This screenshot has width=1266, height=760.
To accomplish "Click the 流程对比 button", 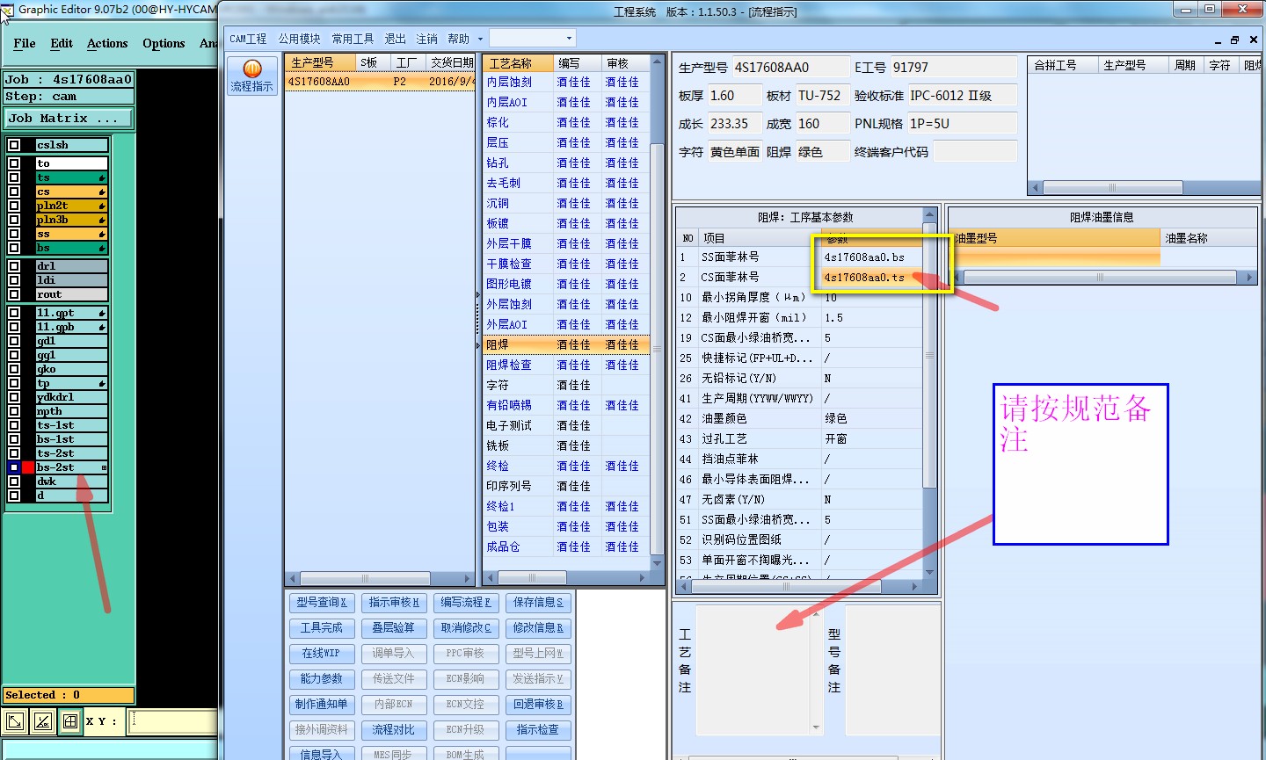I will (394, 730).
